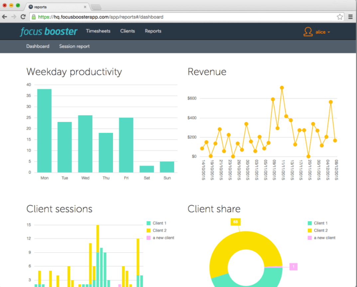Click the browser back arrow
The height and width of the screenshot is (287, 357).
pos(5,17)
